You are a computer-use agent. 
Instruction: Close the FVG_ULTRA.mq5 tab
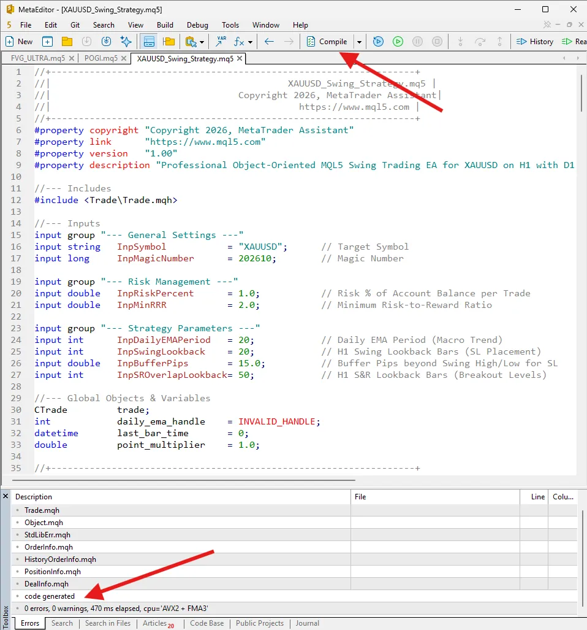(x=72, y=58)
